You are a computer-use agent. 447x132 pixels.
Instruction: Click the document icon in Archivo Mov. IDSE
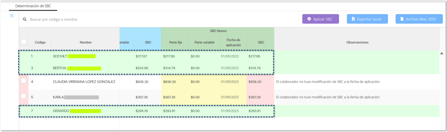coord(402,19)
